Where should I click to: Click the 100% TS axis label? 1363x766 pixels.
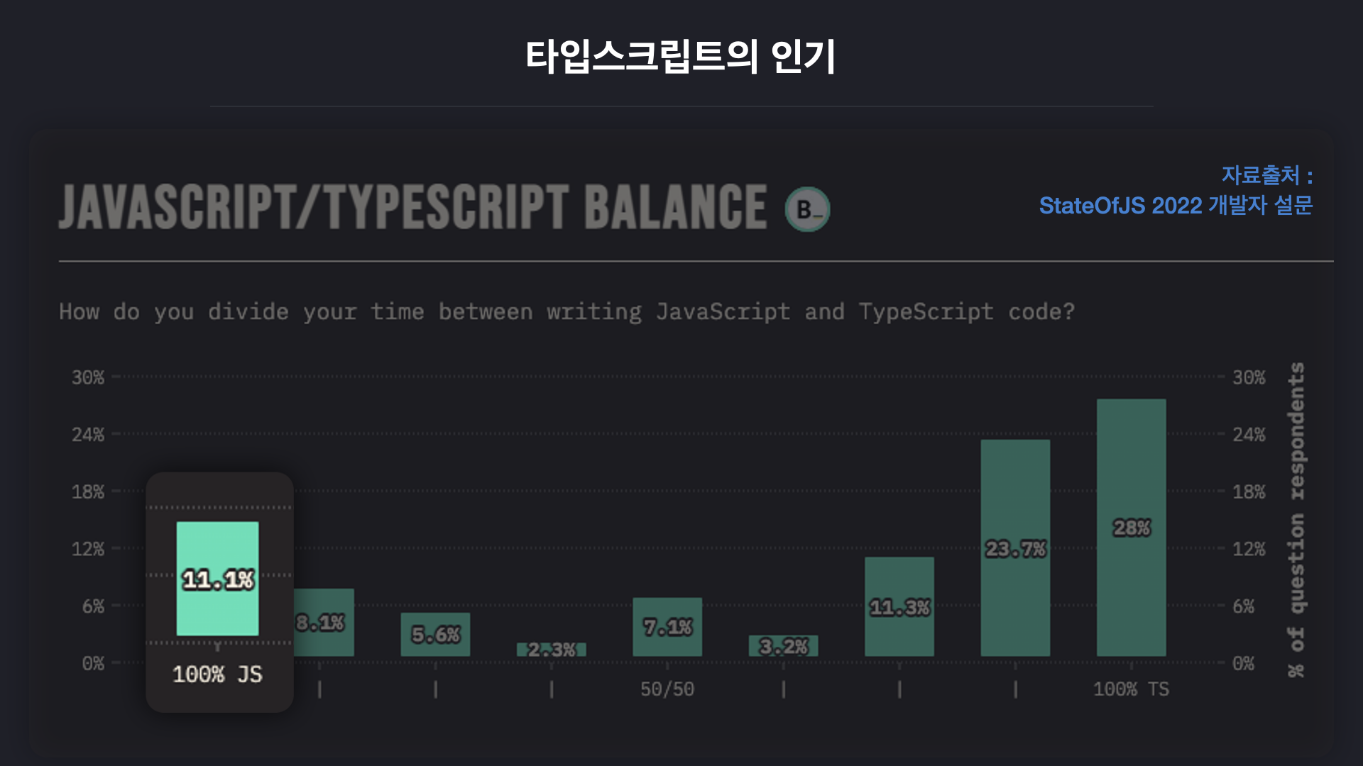[x=1132, y=689]
